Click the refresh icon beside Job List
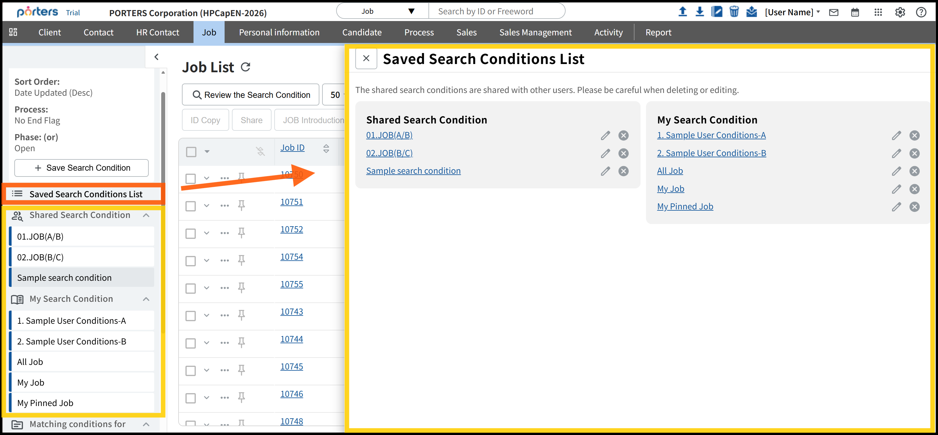Screen dimensions: 938x435 tap(245, 67)
